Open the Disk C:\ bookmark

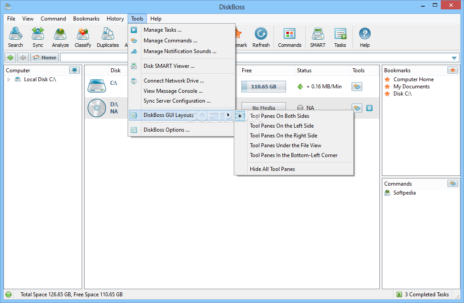(x=402, y=94)
